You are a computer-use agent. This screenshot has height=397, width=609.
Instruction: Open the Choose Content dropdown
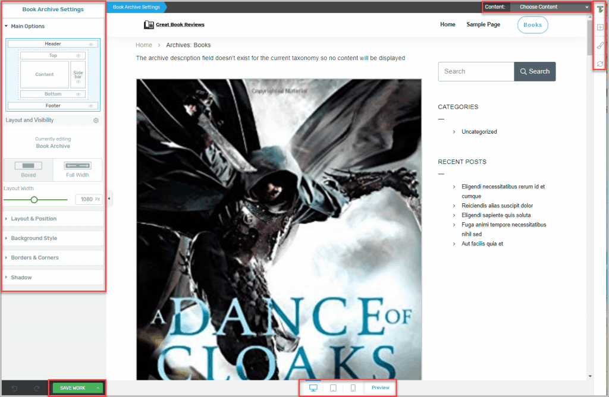550,7
